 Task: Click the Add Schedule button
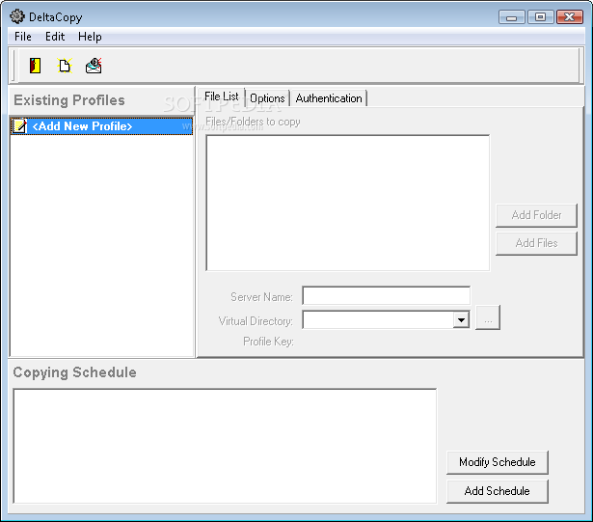pyautogui.click(x=497, y=491)
